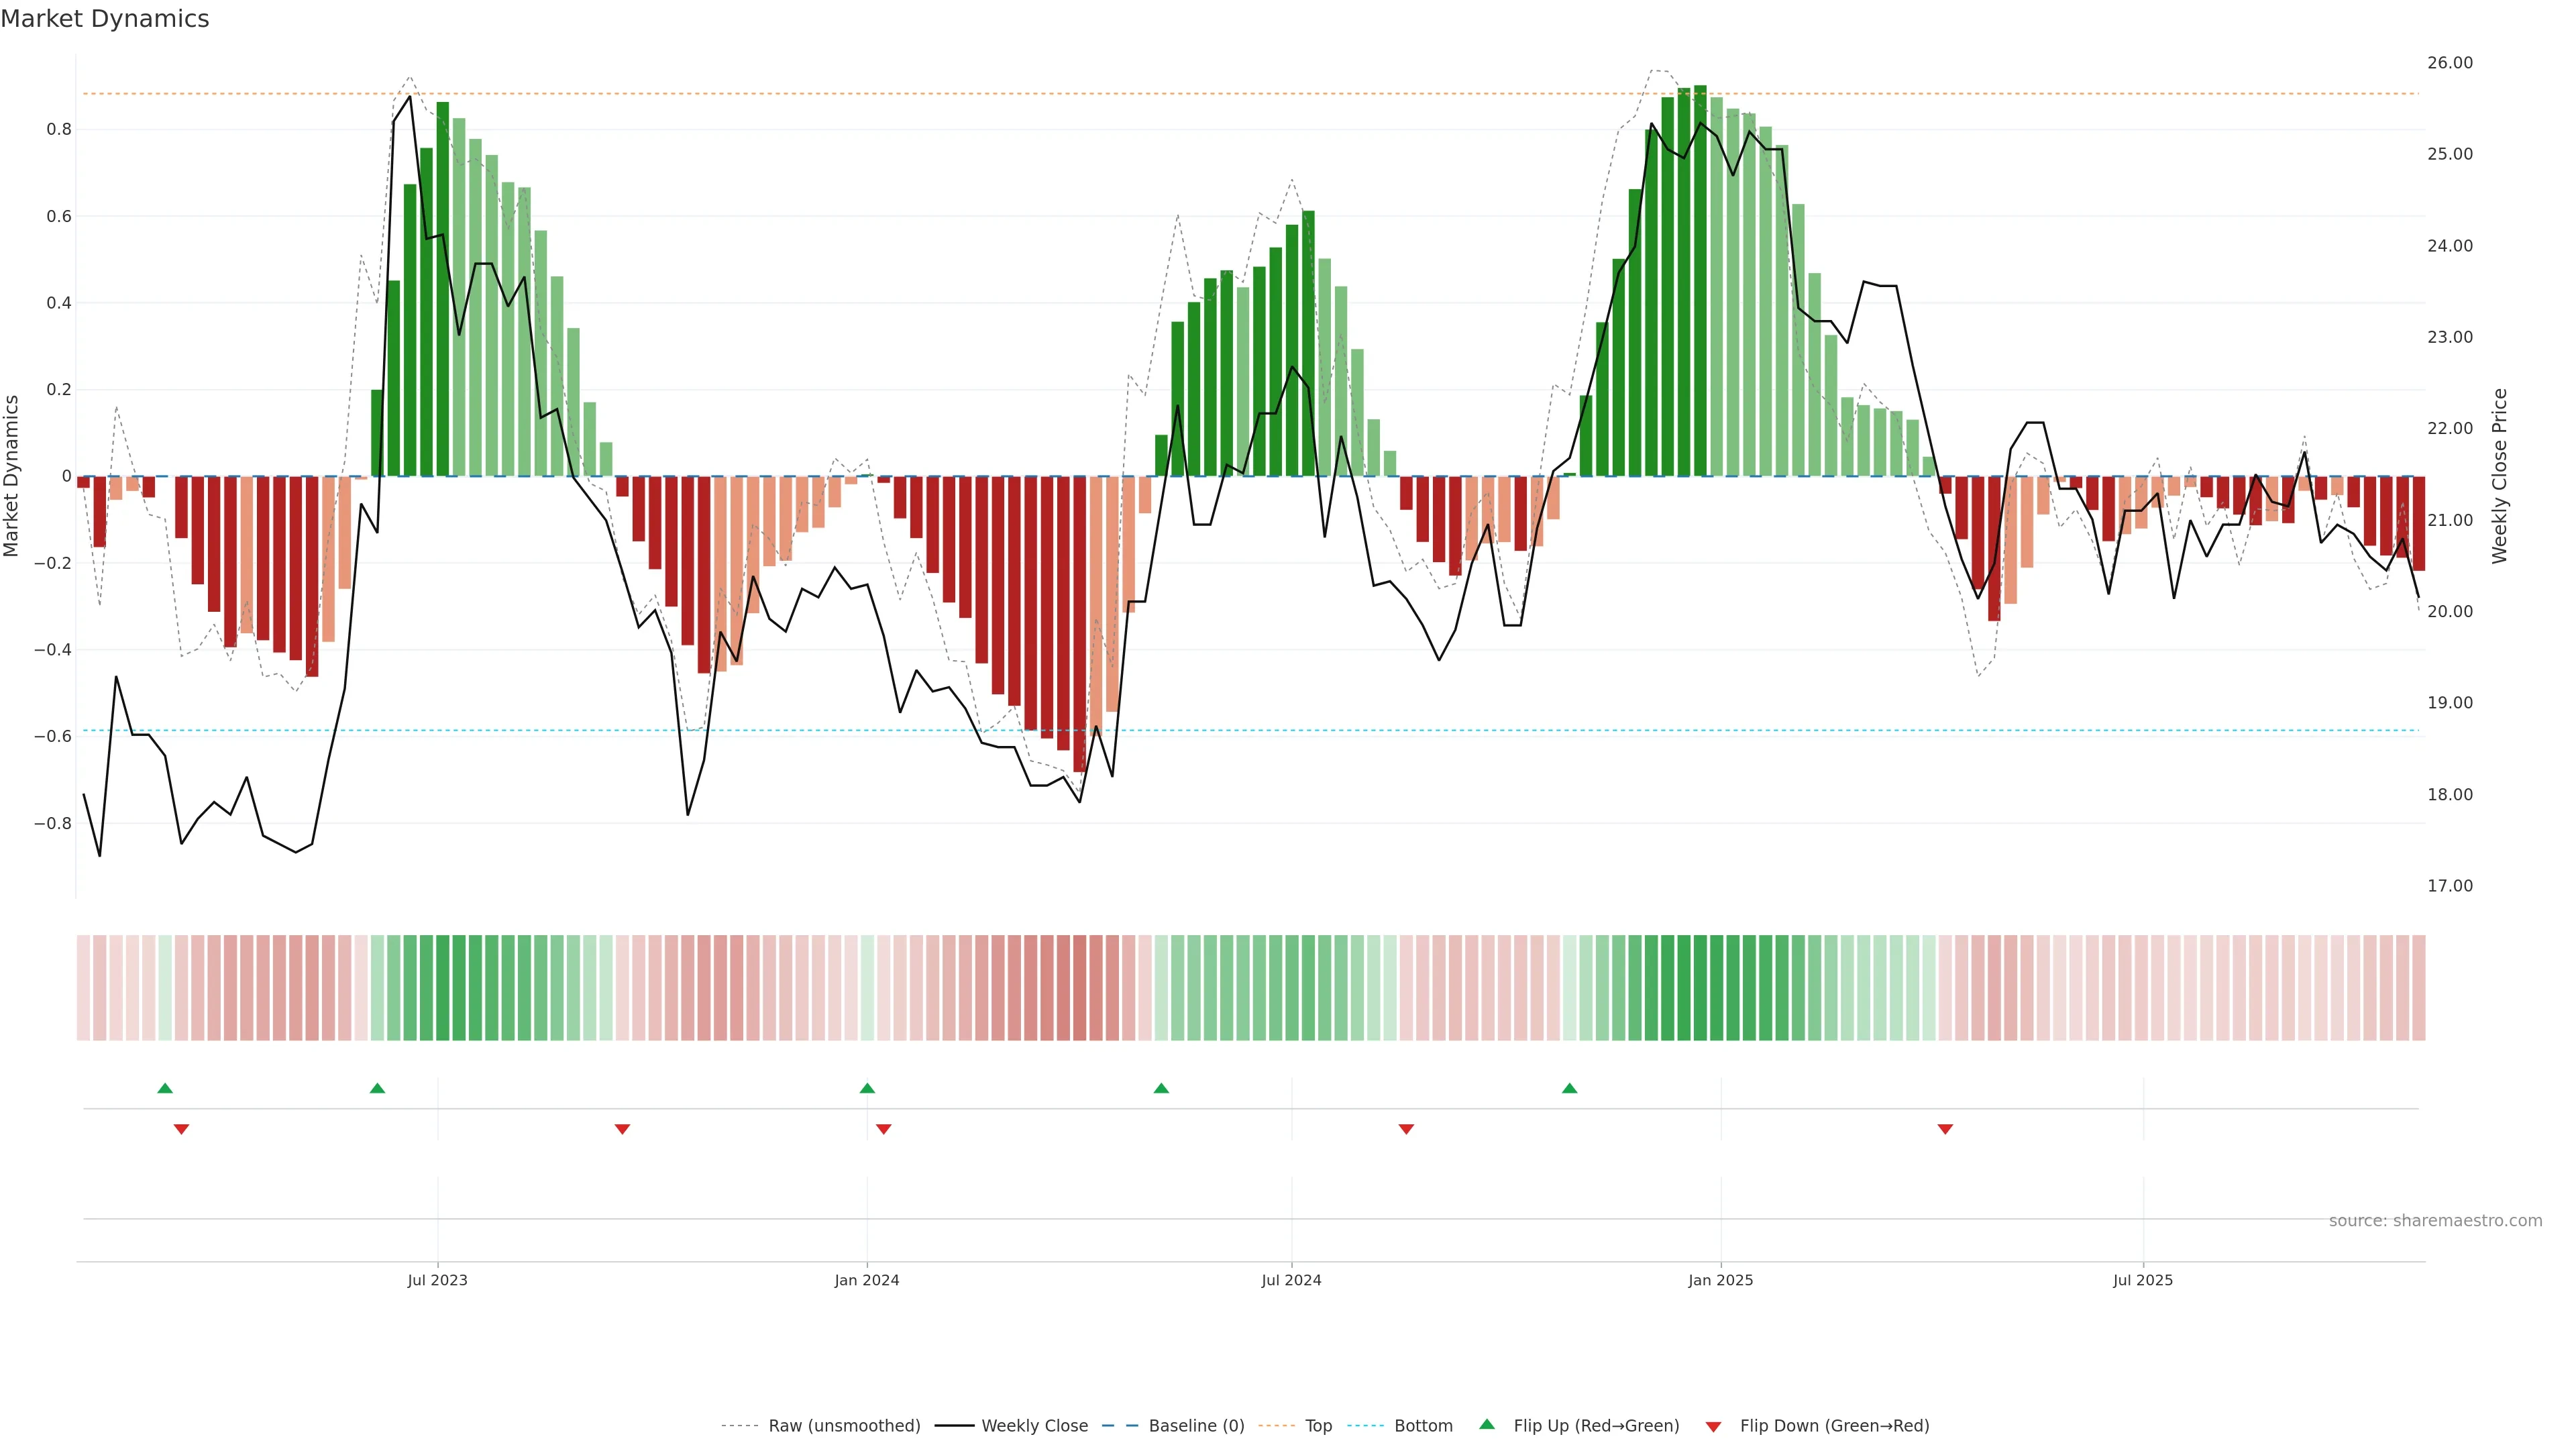The height and width of the screenshot is (1449, 2576).
Task: Click the Bottom legend label
Action: [1423, 1426]
